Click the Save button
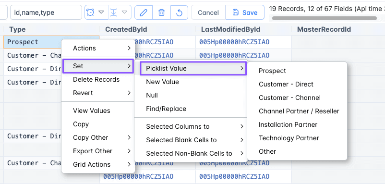The height and width of the screenshot is (184, 385). (245, 12)
